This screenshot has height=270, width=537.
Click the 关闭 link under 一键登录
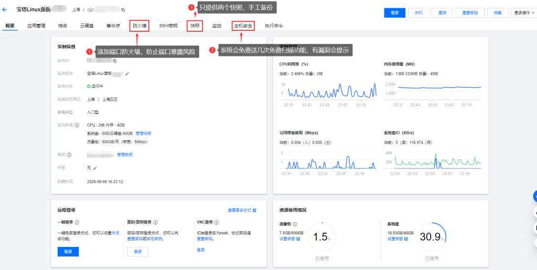(115, 233)
